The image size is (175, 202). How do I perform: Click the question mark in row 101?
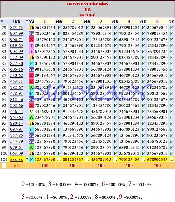27,160
